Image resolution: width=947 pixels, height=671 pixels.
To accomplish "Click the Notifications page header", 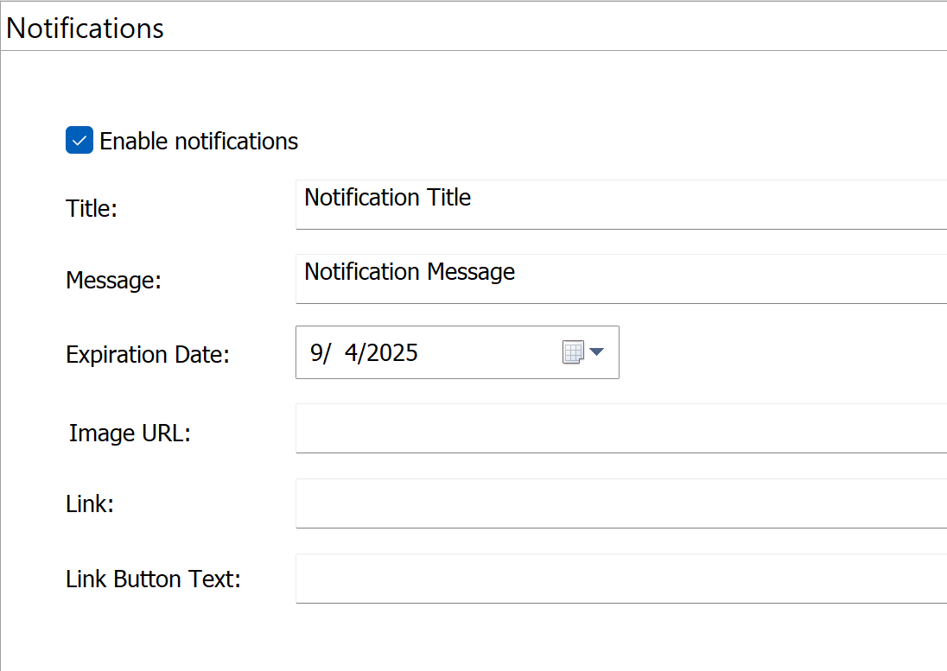I will tap(85, 28).
